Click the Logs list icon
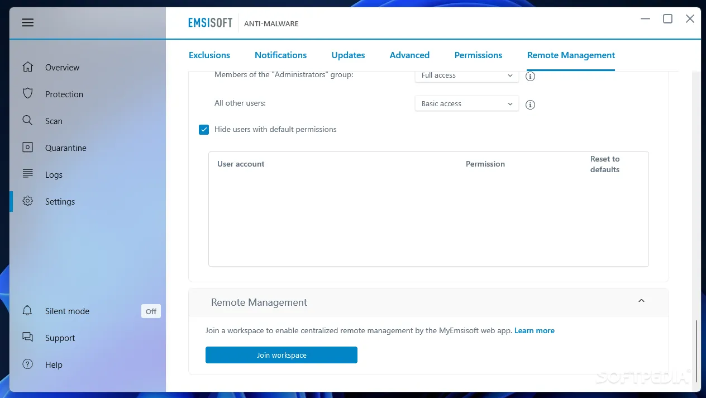 tap(28, 174)
